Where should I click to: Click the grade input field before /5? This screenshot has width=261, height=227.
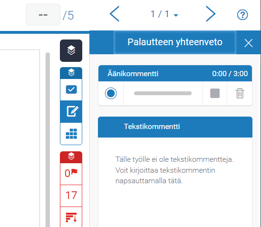pyautogui.click(x=43, y=15)
